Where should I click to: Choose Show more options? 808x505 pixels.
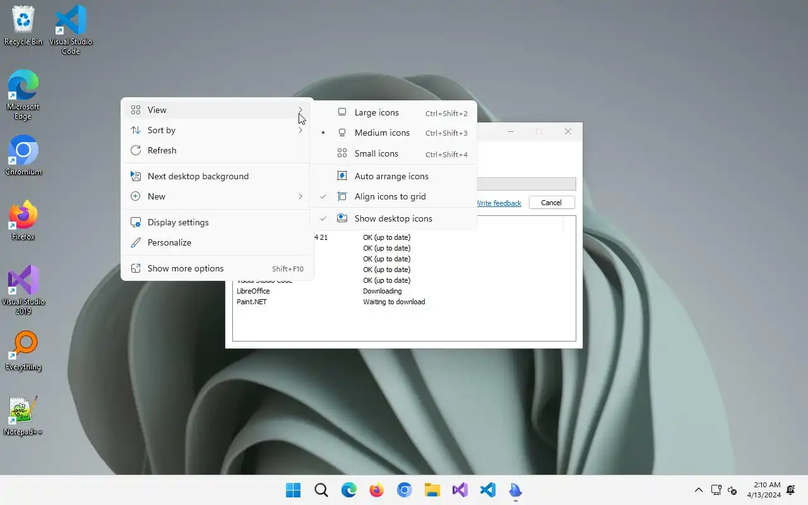click(x=217, y=268)
